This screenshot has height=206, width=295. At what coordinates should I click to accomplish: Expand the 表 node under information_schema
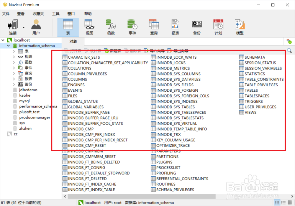[x=13, y=51]
